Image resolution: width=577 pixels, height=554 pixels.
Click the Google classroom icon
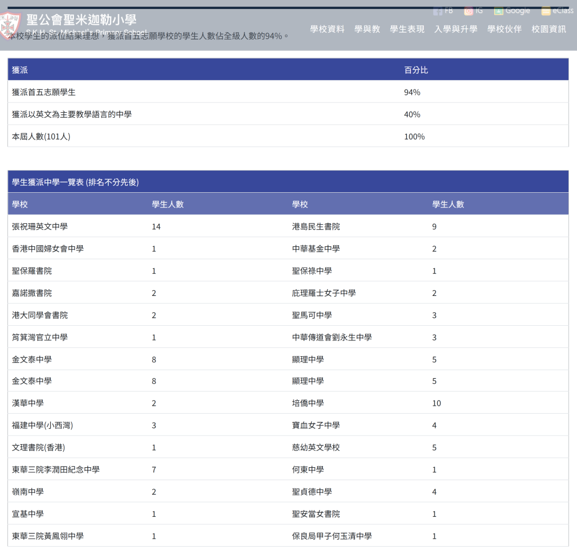(499, 11)
